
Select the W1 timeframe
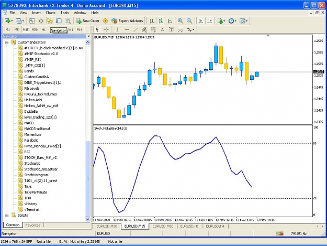coord(71,30)
